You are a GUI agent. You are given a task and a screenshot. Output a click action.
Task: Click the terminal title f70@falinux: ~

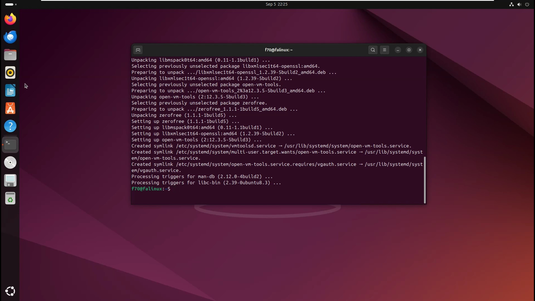click(279, 50)
